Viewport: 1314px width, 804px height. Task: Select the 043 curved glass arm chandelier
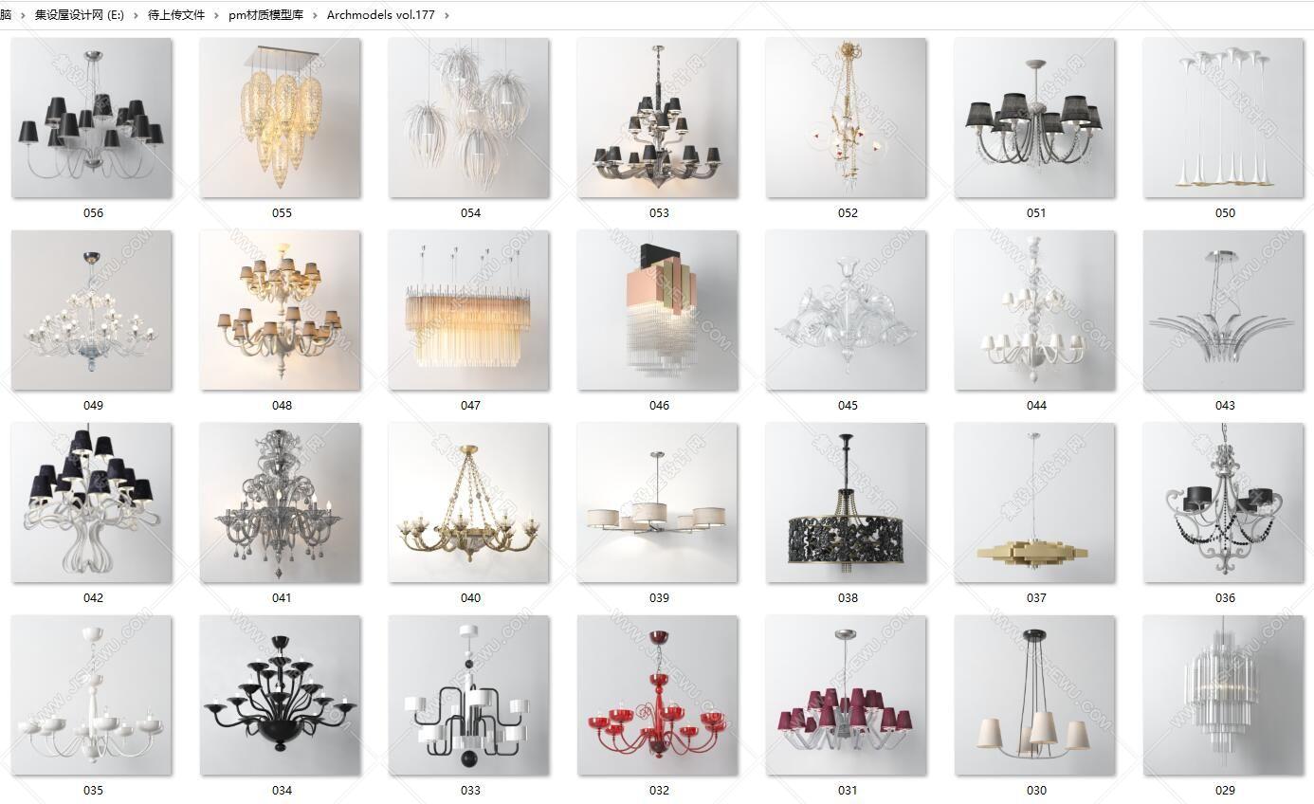(x=1224, y=311)
